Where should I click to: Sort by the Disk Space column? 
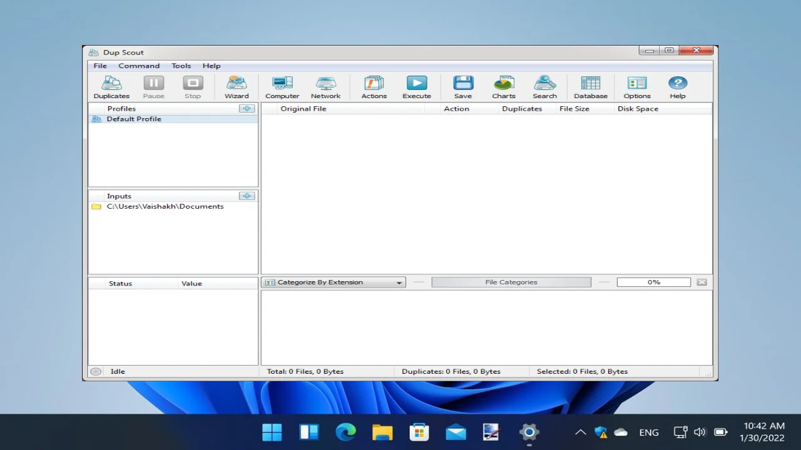pyautogui.click(x=638, y=109)
